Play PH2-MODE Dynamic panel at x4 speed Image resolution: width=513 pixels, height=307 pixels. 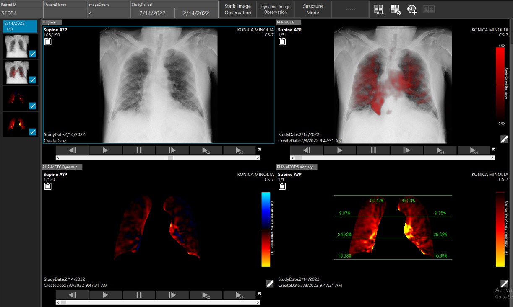point(240,295)
